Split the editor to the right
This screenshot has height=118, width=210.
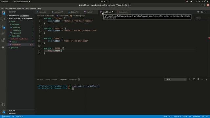(x=202, y=12)
